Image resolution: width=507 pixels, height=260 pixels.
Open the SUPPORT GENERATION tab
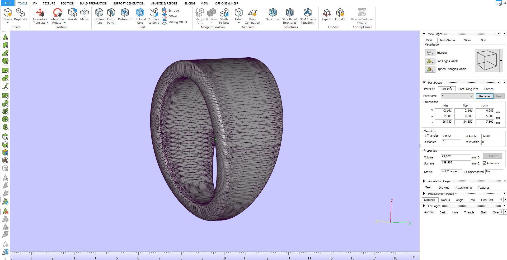(x=129, y=3)
